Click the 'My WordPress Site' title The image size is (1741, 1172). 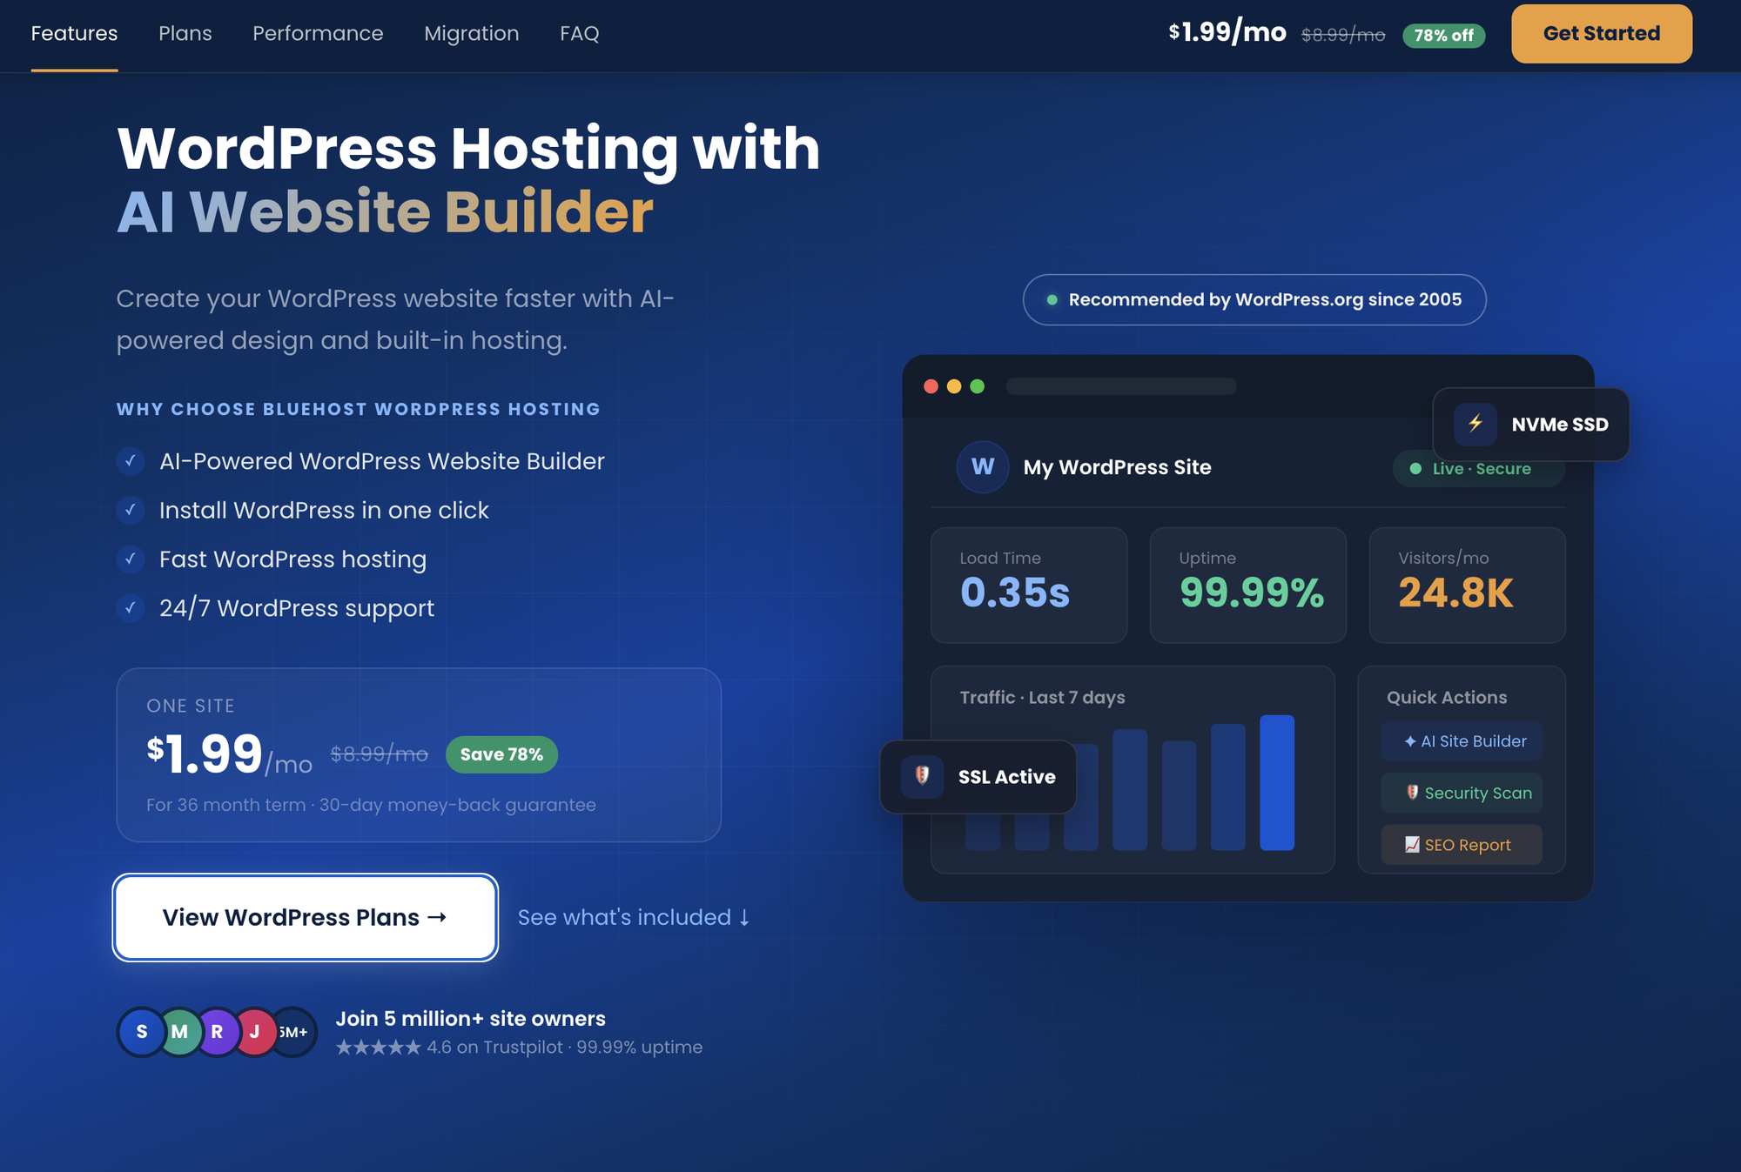(x=1117, y=467)
